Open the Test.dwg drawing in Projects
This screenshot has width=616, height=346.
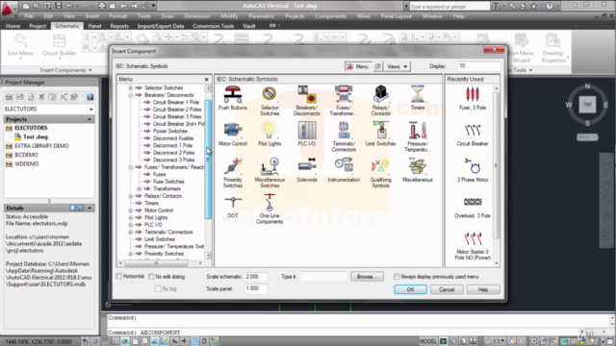click(x=35, y=136)
